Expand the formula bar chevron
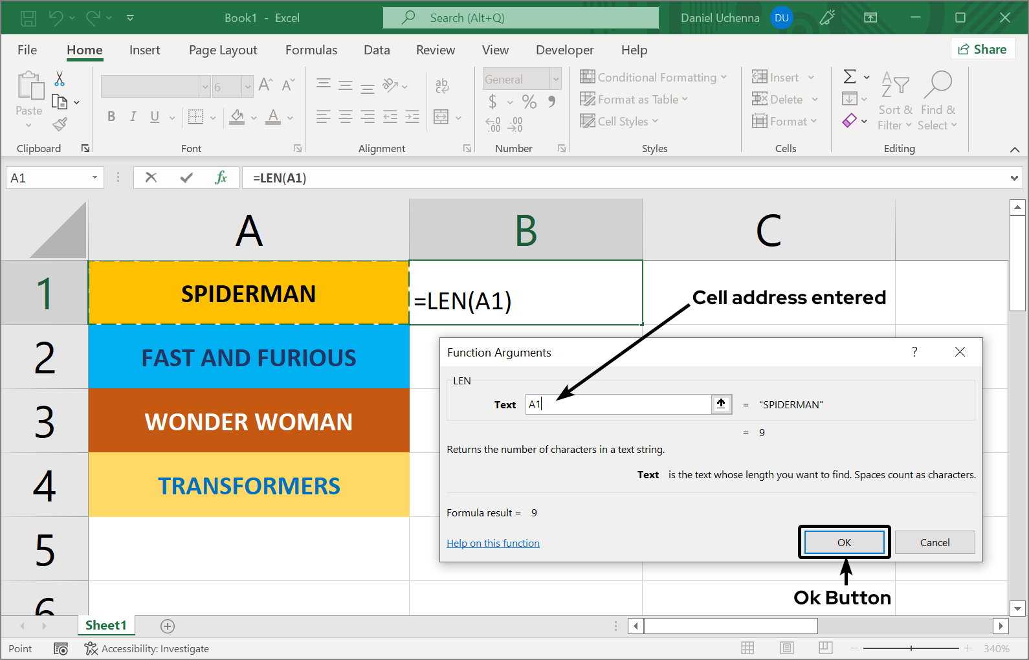Image resolution: width=1029 pixels, height=660 pixels. tap(1013, 178)
